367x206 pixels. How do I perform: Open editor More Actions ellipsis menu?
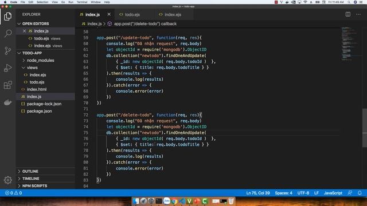(358, 14)
